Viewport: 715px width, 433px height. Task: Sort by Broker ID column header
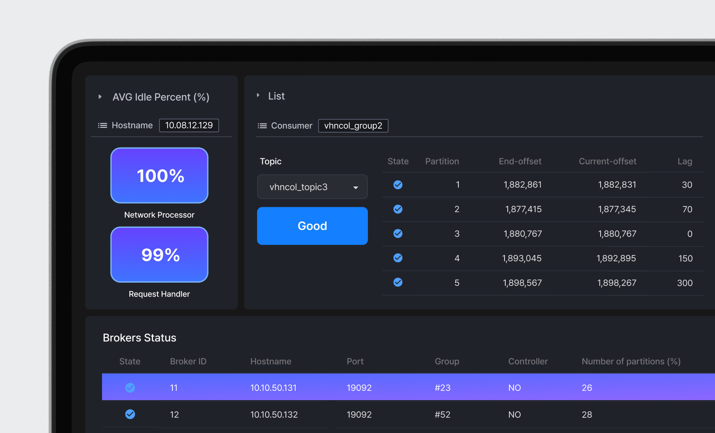(188, 362)
